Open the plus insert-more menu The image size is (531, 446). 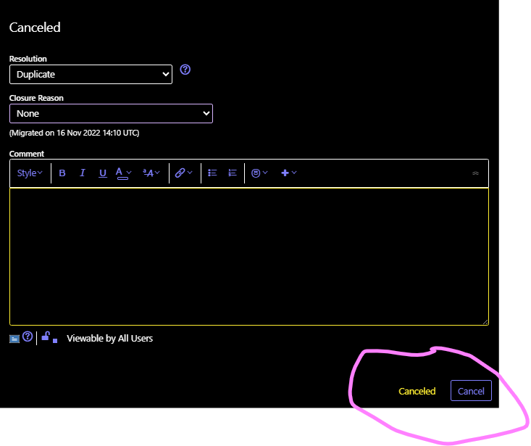tap(288, 173)
